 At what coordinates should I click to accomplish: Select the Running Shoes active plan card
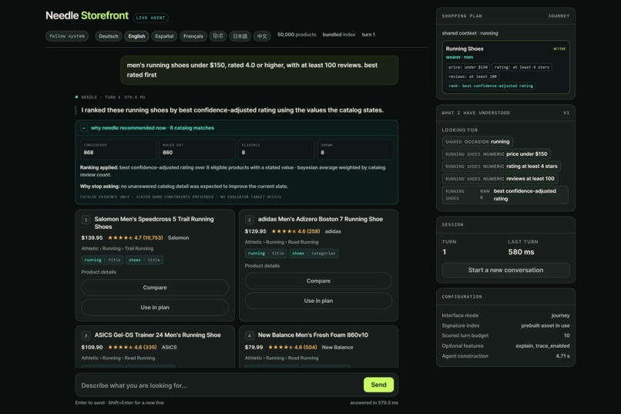pos(505,67)
